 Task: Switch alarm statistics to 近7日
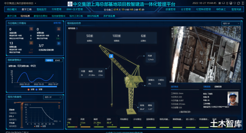click(49, 61)
